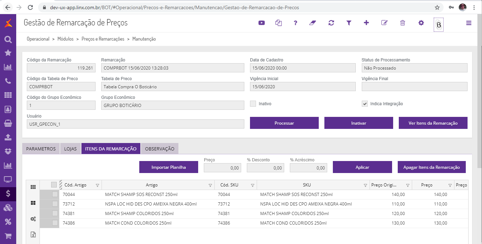The width and height of the screenshot is (482, 244).
Task: Click the plus icon to add record
Action: [366, 23]
